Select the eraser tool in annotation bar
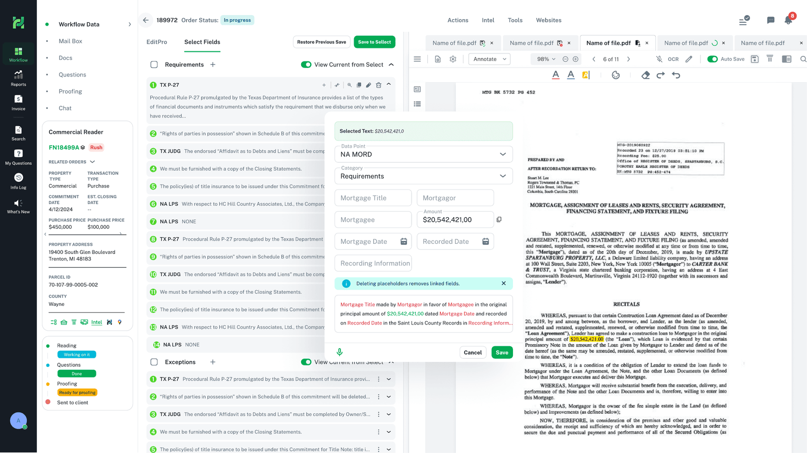807x453 pixels. coord(646,75)
